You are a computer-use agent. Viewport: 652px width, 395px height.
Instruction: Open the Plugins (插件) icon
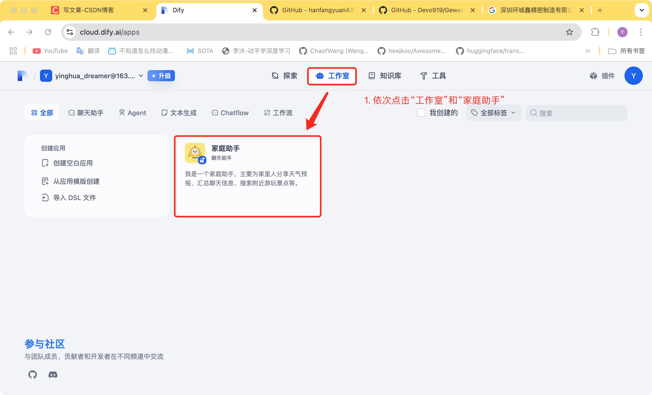593,76
